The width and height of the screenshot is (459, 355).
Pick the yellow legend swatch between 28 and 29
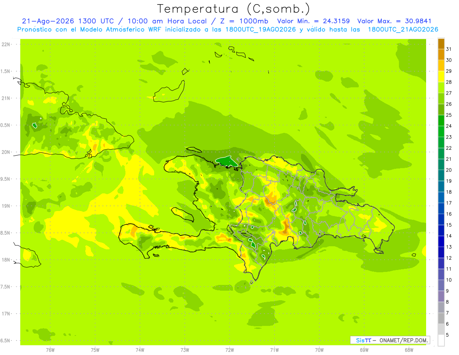click(441, 77)
